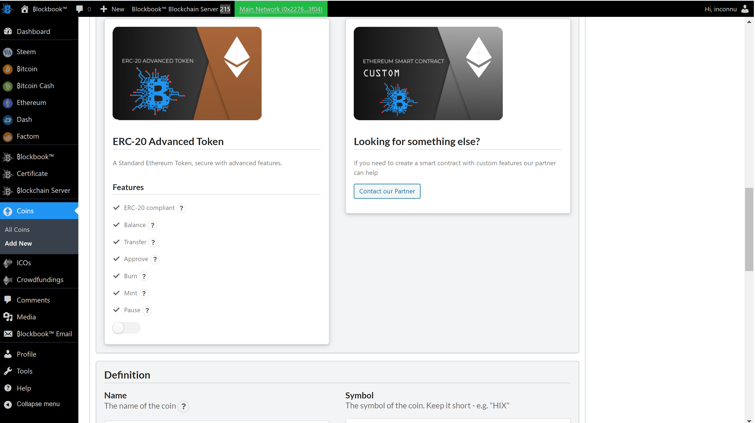Image resolution: width=755 pixels, height=423 pixels.
Task: Click the Help question icon in sidebar
Action: [8, 388]
